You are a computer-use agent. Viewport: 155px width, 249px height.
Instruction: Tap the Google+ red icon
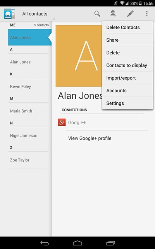[x=62, y=122]
